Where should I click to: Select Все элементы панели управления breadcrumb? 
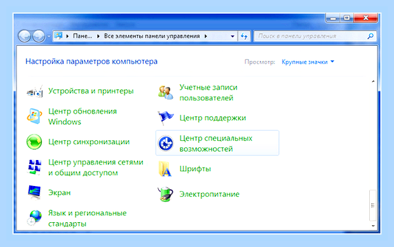(x=152, y=36)
